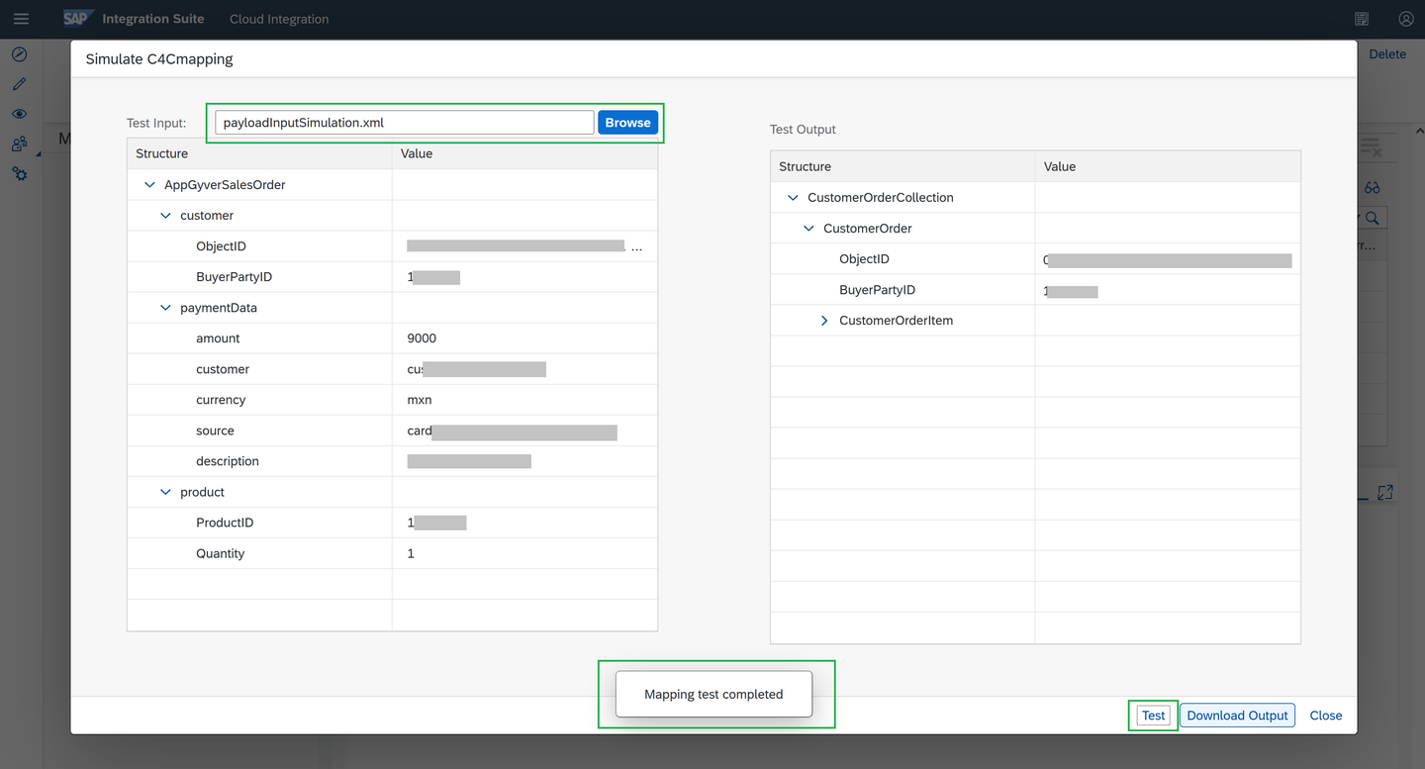Click the binoculars icon behind the dialog
1425x769 pixels.
point(1373,188)
